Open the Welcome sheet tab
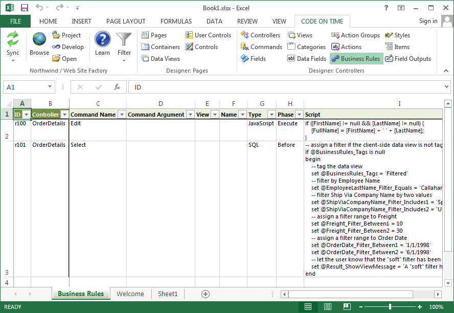 (x=130, y=294)
